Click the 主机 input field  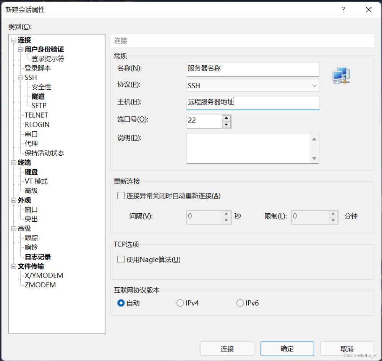(253, 103)
